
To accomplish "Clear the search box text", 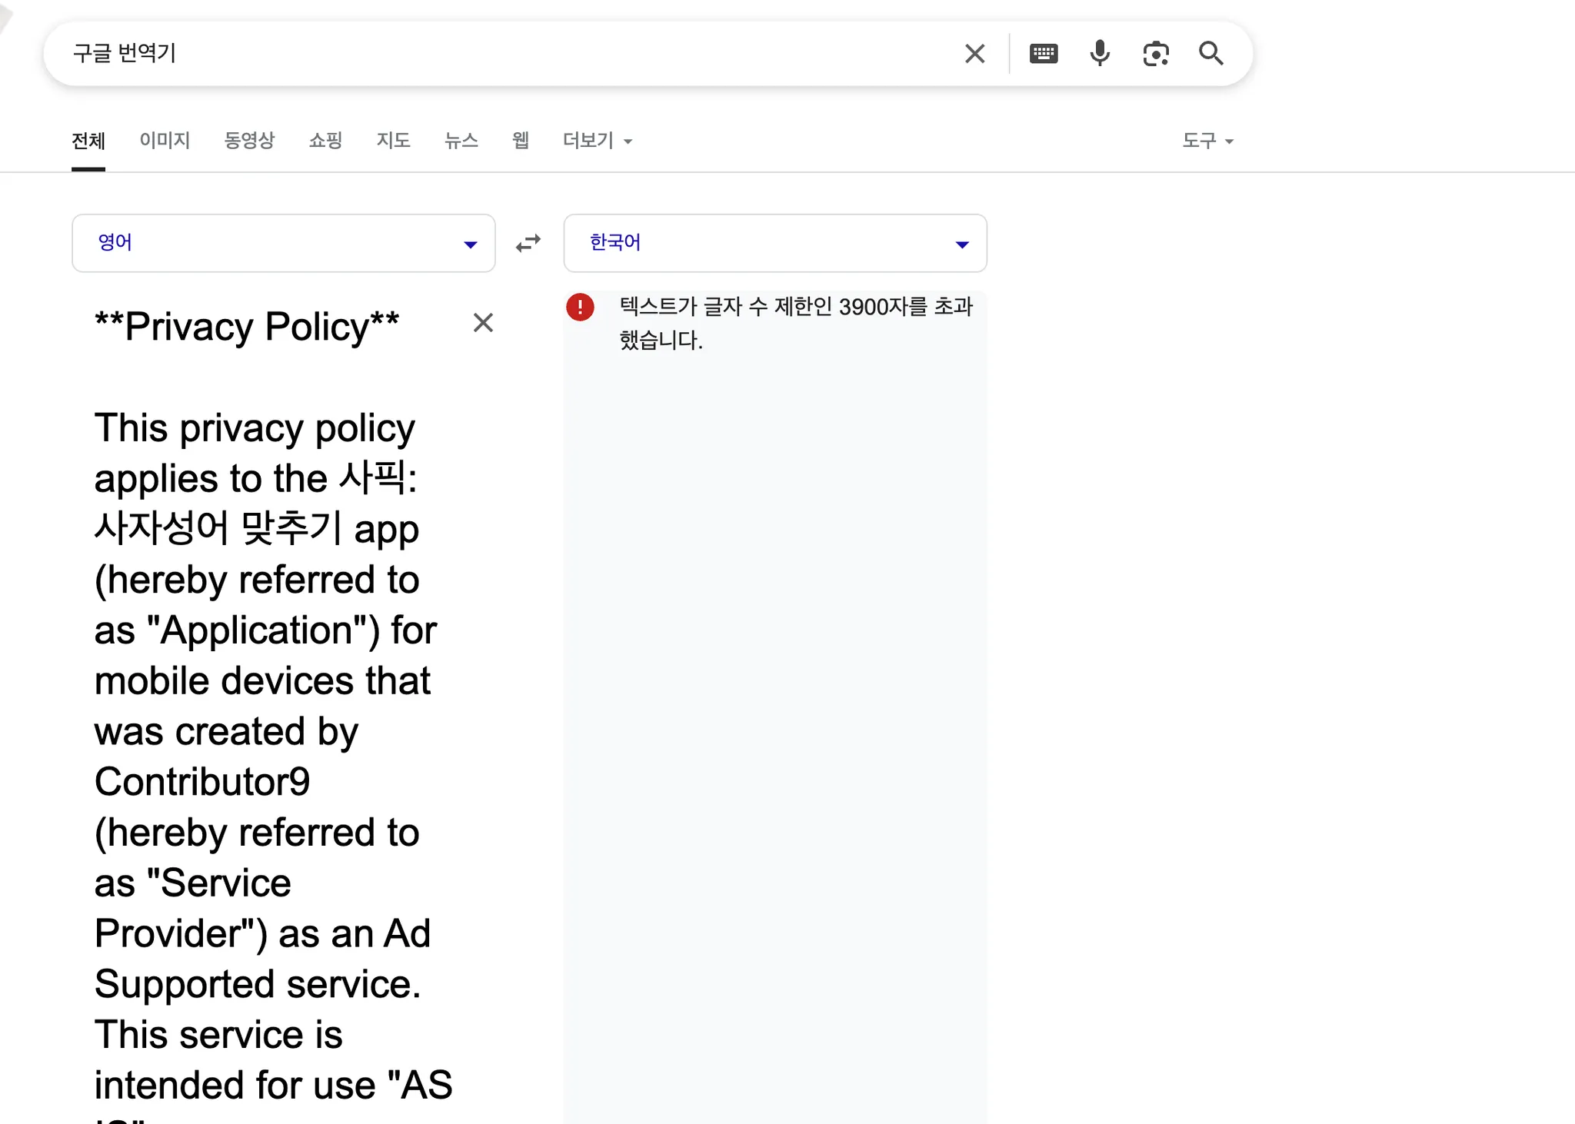I will tap(974, 54).
